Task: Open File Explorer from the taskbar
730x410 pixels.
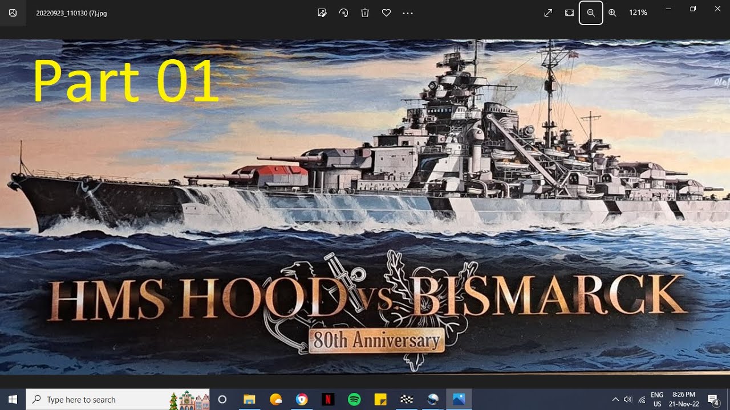Action: pos(249,399)
